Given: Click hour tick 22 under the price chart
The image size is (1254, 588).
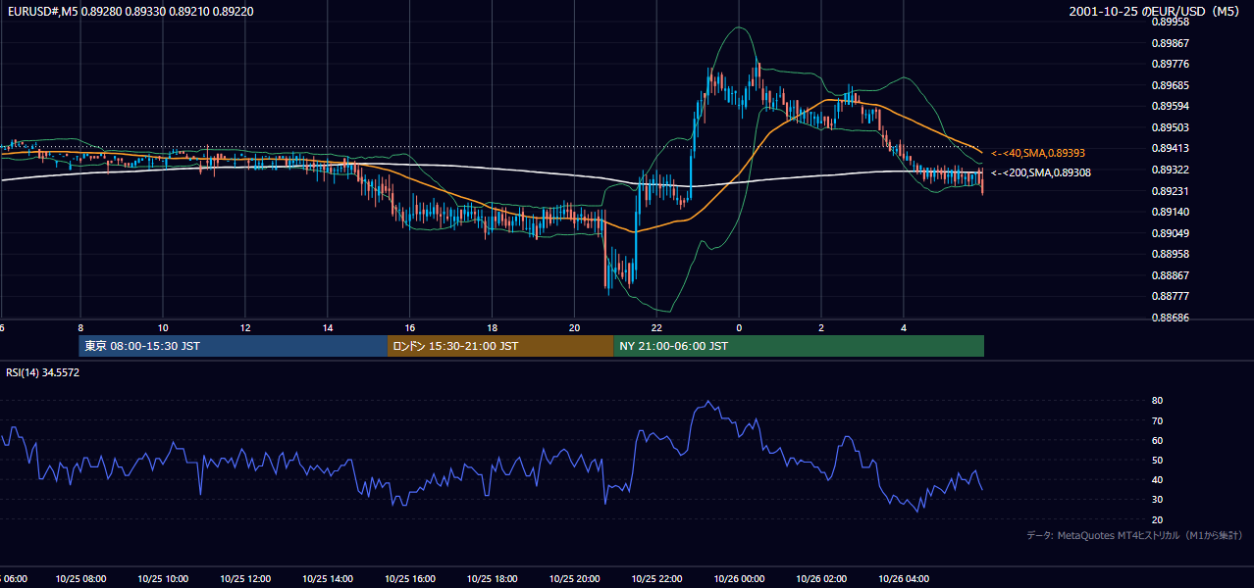Looking at the screenshot, I should click(656, 328).
